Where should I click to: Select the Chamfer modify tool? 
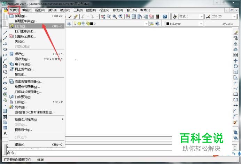click(236, 111)
